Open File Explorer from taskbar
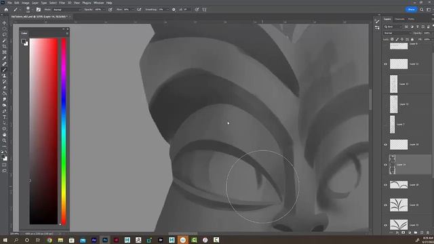 click(x=60, y=240)
